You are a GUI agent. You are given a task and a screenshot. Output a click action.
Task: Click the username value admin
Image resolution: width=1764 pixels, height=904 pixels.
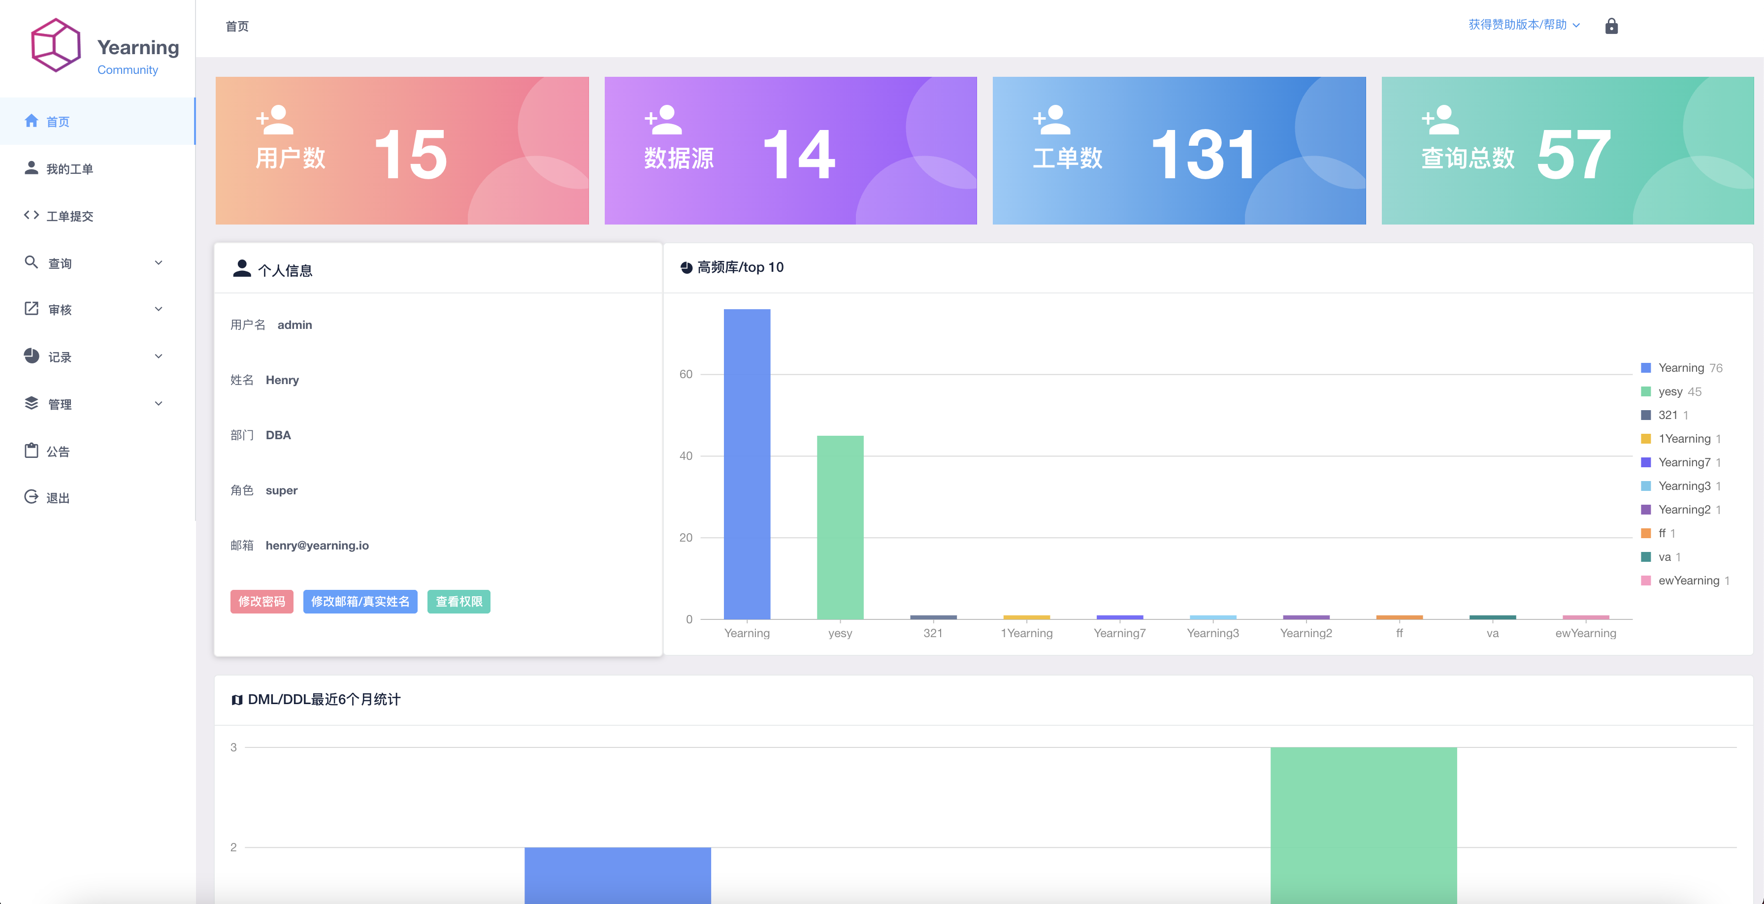click(294, 324)
